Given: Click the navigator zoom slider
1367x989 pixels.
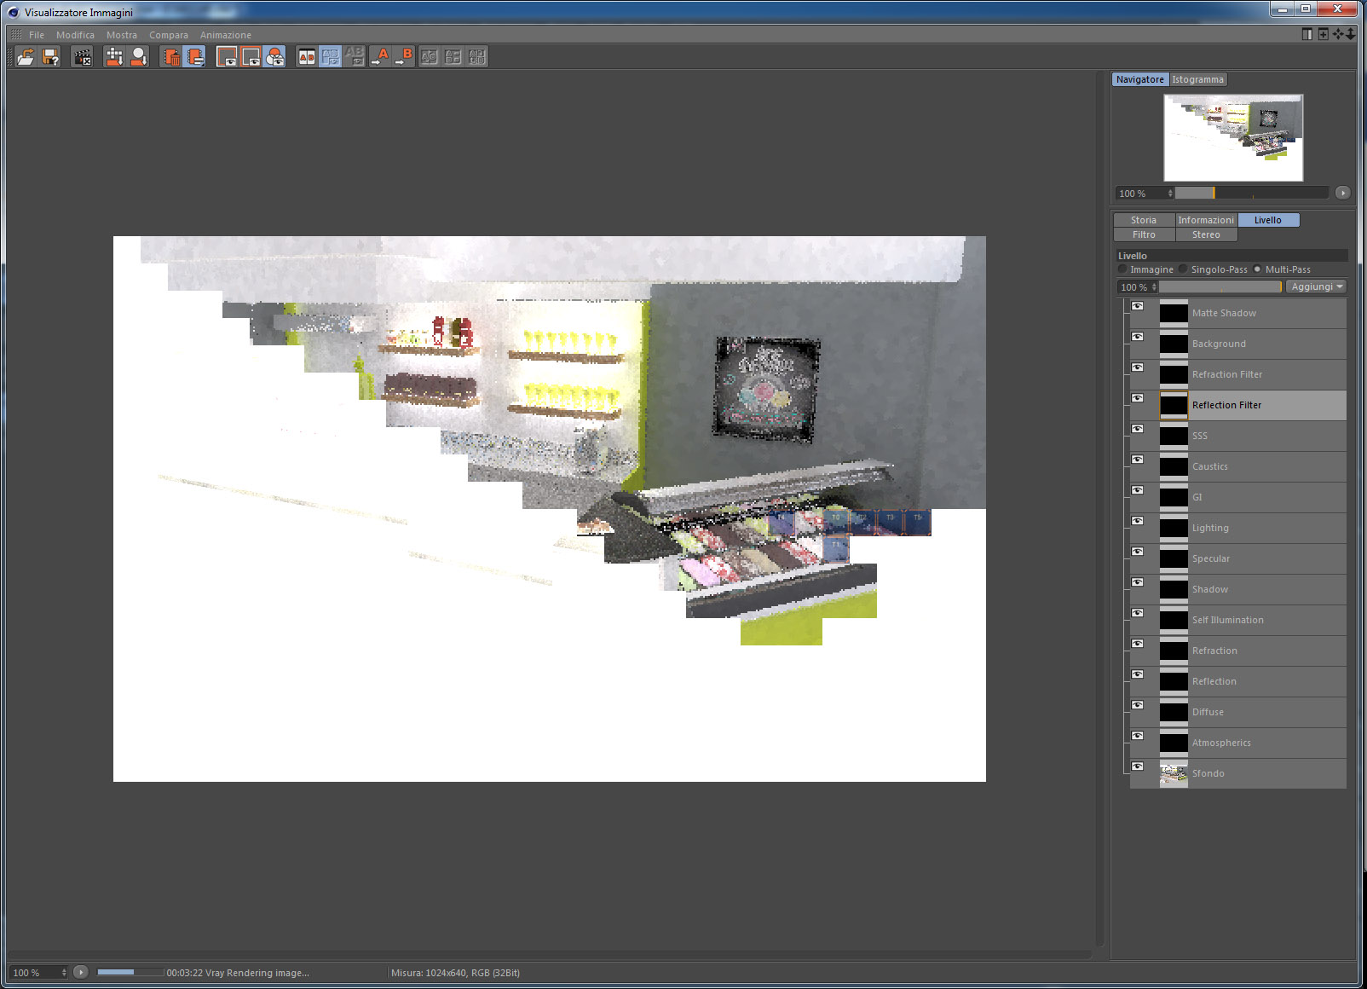Looking at the screenshot, I should point(1251,194).
